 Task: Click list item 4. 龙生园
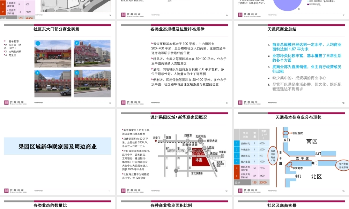[x=10, y=55]
